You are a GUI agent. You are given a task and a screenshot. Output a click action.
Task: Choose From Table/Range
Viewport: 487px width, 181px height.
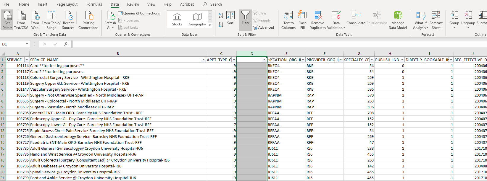point(51,20)
